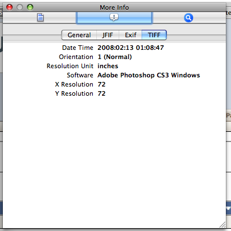Click the Software label
The image size is (231, 231).
80,75
